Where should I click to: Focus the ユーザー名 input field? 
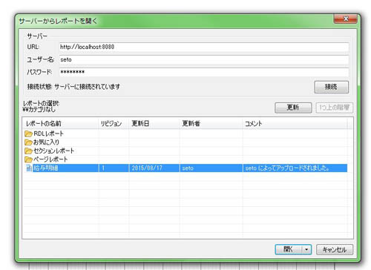[204, 59]
